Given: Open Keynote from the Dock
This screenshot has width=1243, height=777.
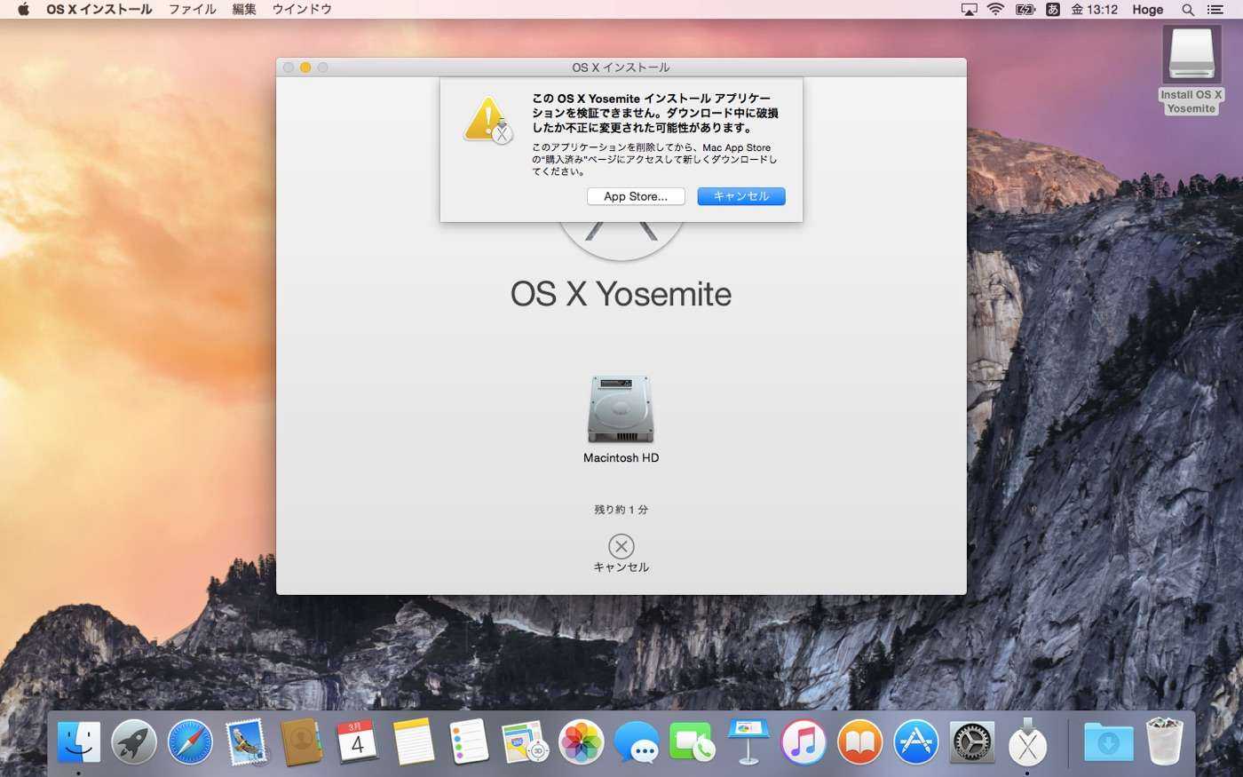Looking at the screenshot, I should coord(748,742).
